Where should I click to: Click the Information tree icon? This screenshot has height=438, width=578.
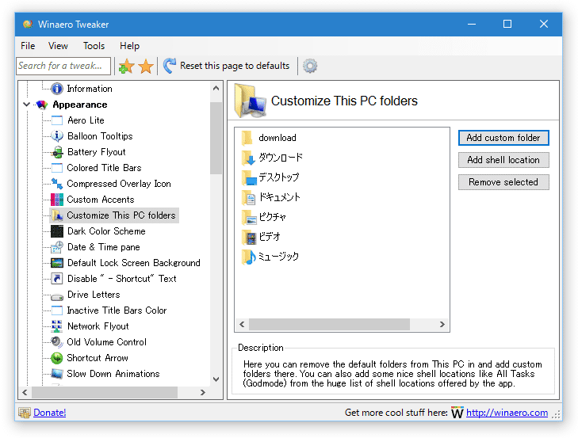coord(57,89)
